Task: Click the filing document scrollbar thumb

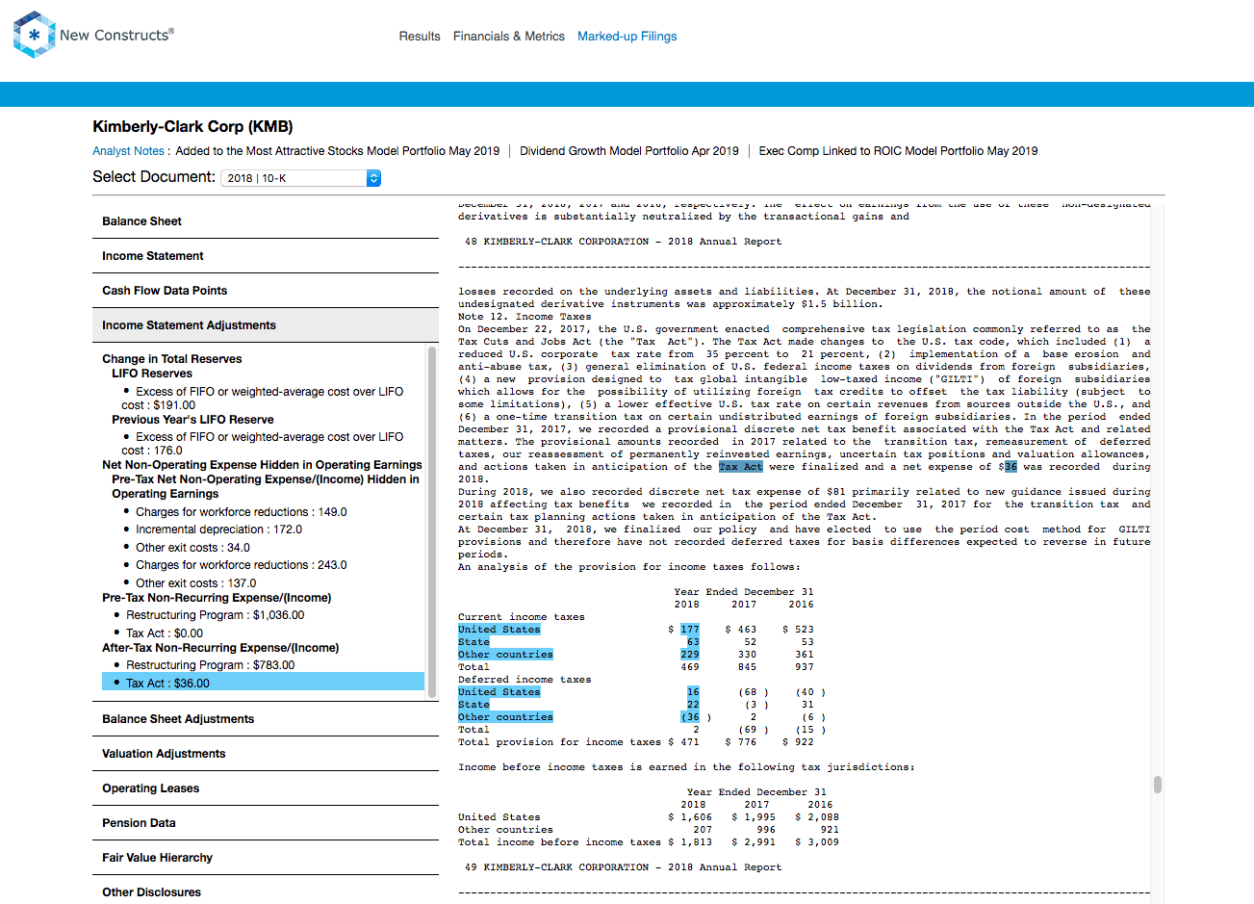Action: click(1157, 785)
